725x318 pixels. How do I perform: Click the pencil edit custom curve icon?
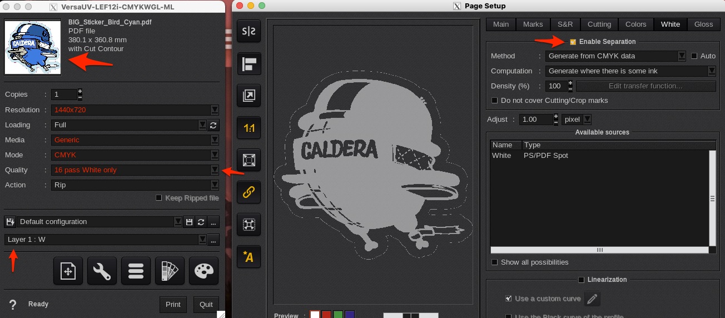click(x=593, y=299)
